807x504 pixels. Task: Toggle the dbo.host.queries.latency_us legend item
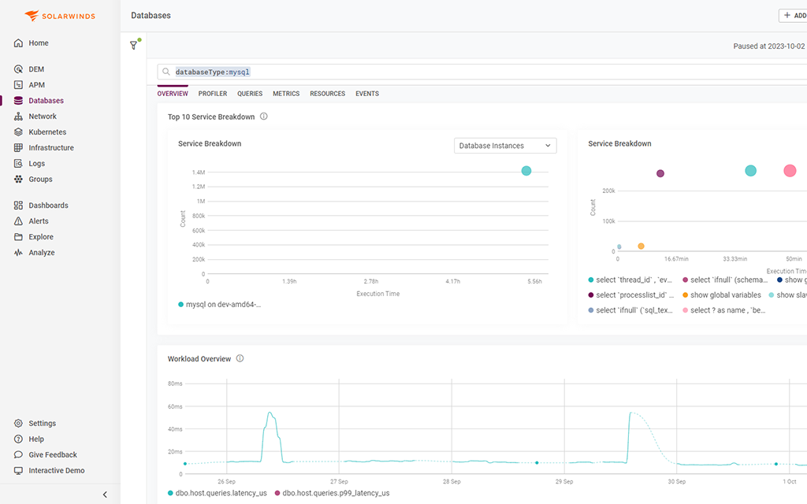tap(214, 494)
